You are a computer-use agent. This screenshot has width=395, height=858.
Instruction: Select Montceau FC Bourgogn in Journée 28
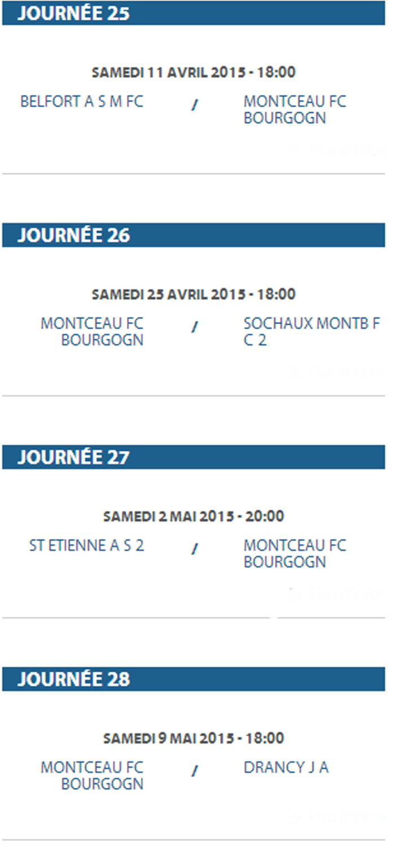coord(92,776)
